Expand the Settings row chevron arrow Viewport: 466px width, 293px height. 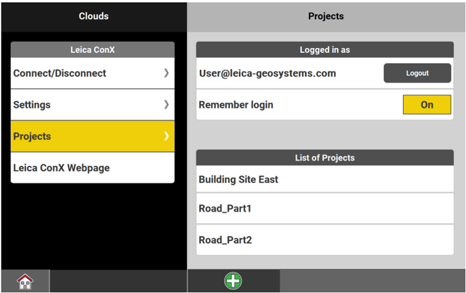click(x=166, y=105)
